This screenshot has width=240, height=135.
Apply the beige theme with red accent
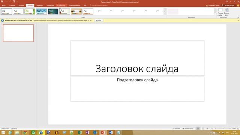pyautogui.click(x=65, y=12)
